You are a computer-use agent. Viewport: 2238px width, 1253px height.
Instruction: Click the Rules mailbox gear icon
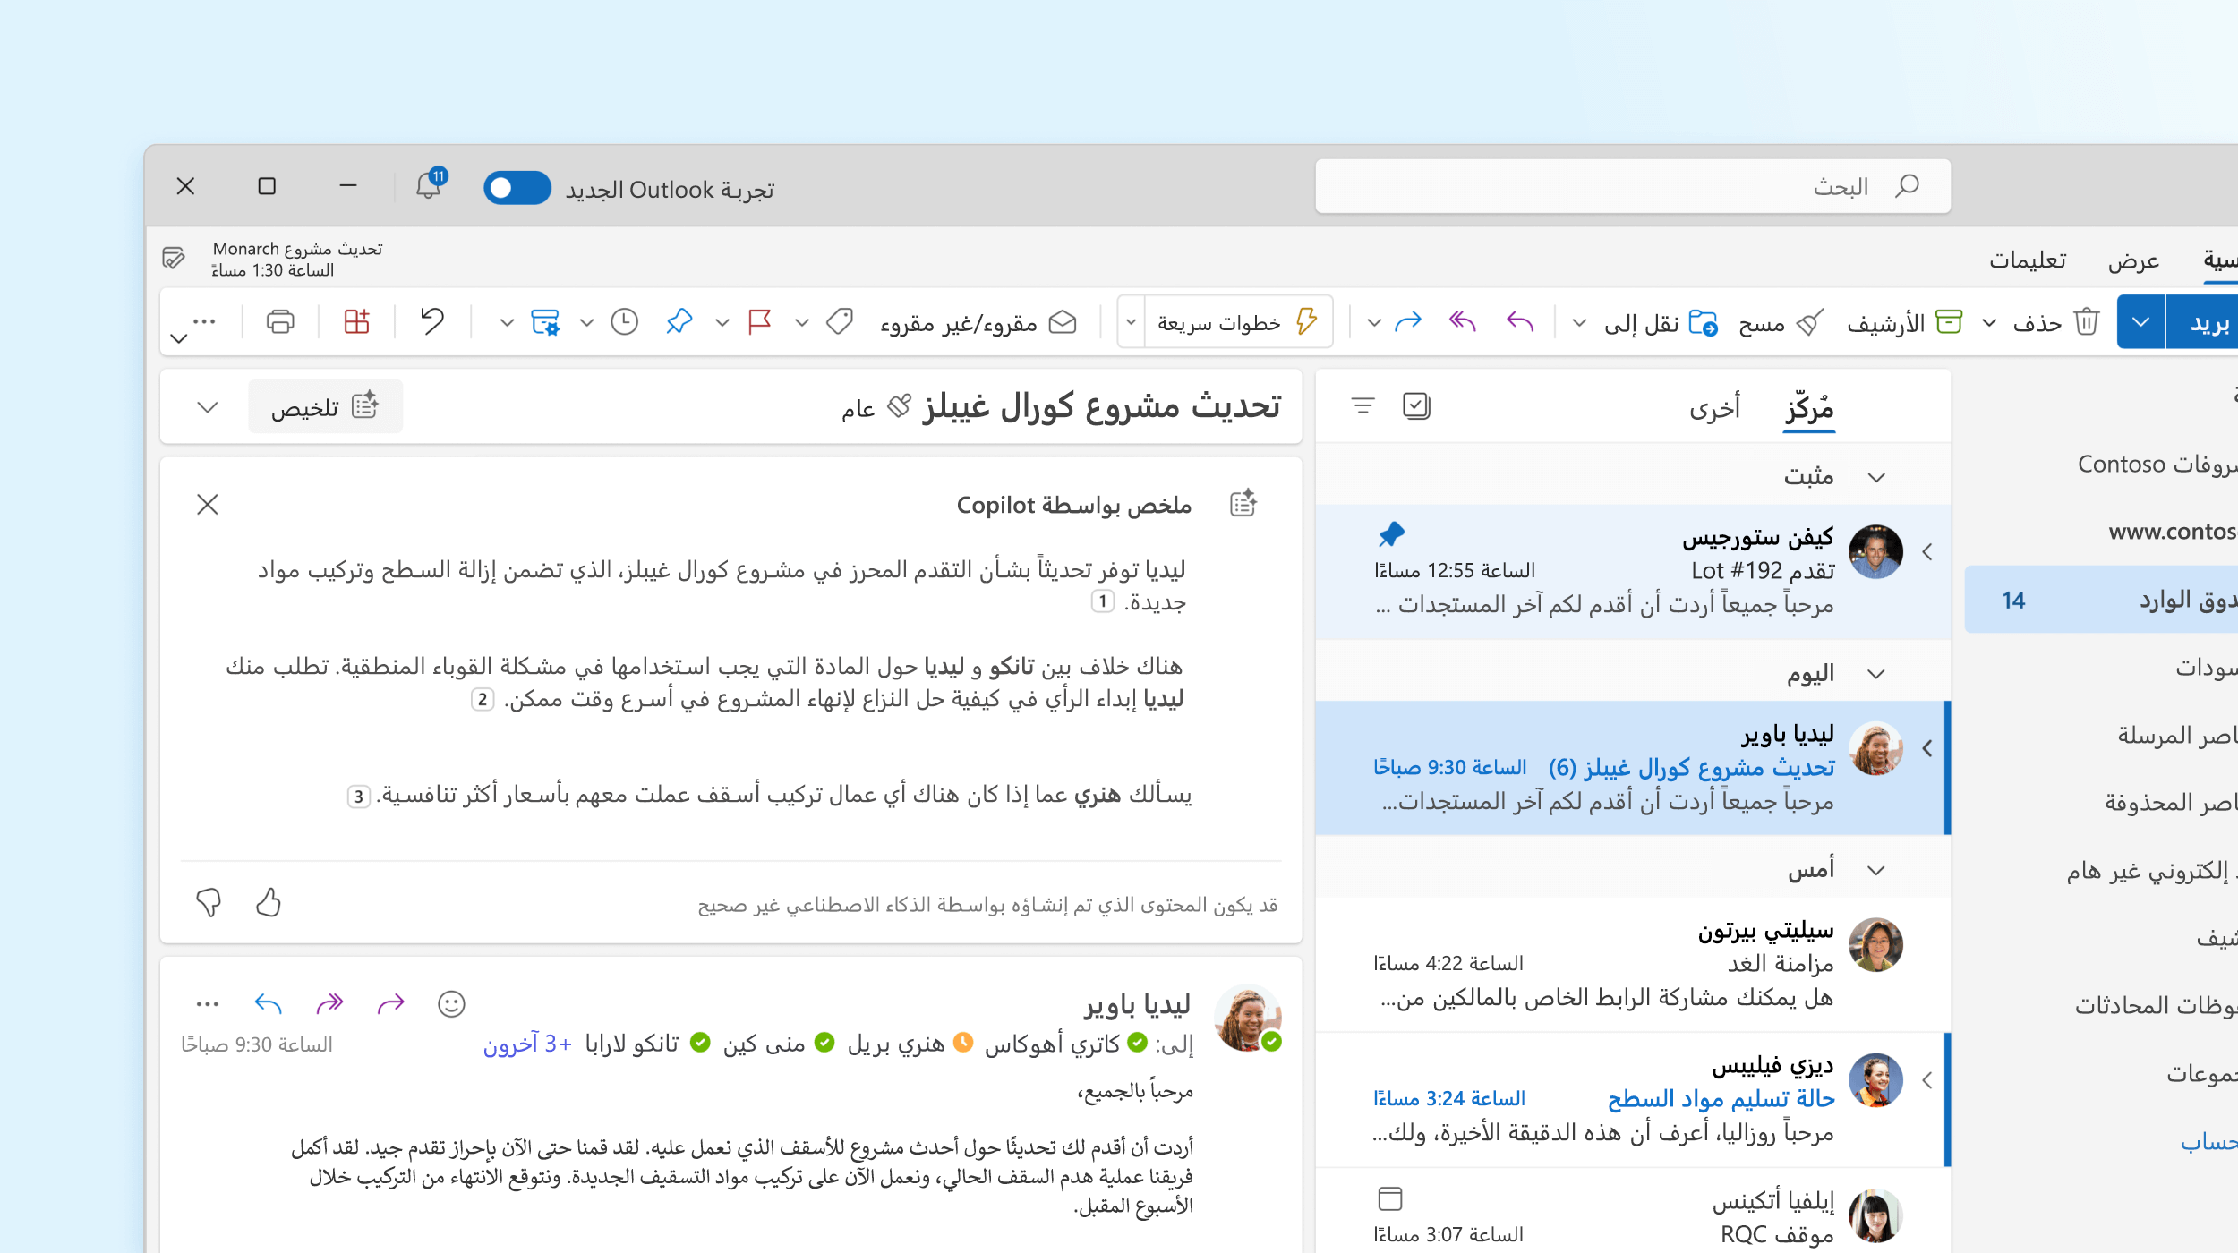pyautogui.click(x=545, y=321)
